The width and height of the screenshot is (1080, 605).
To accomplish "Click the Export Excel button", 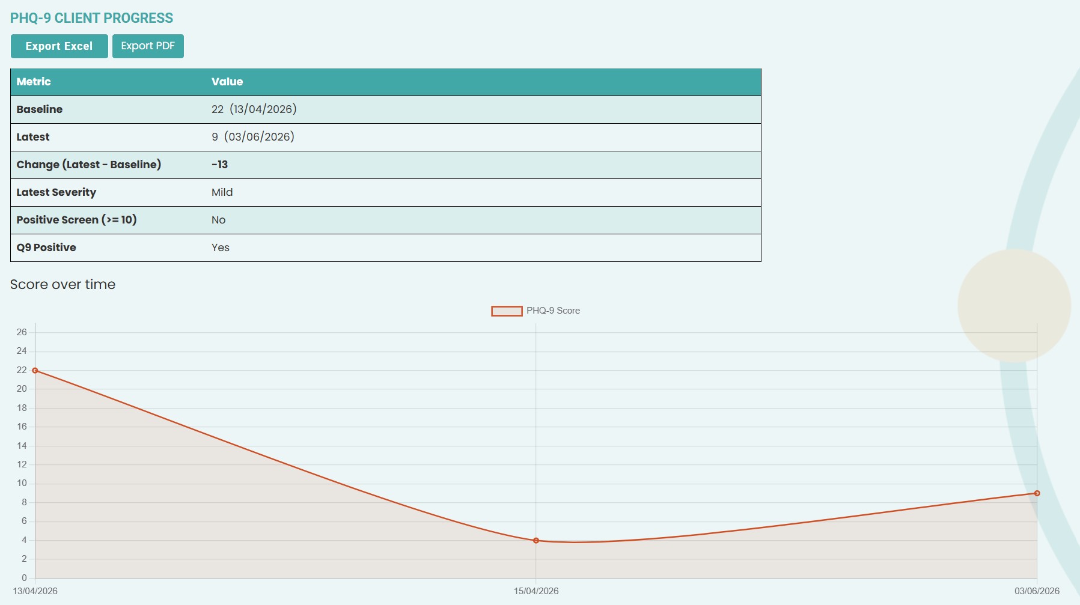I will tap(59, 46).
